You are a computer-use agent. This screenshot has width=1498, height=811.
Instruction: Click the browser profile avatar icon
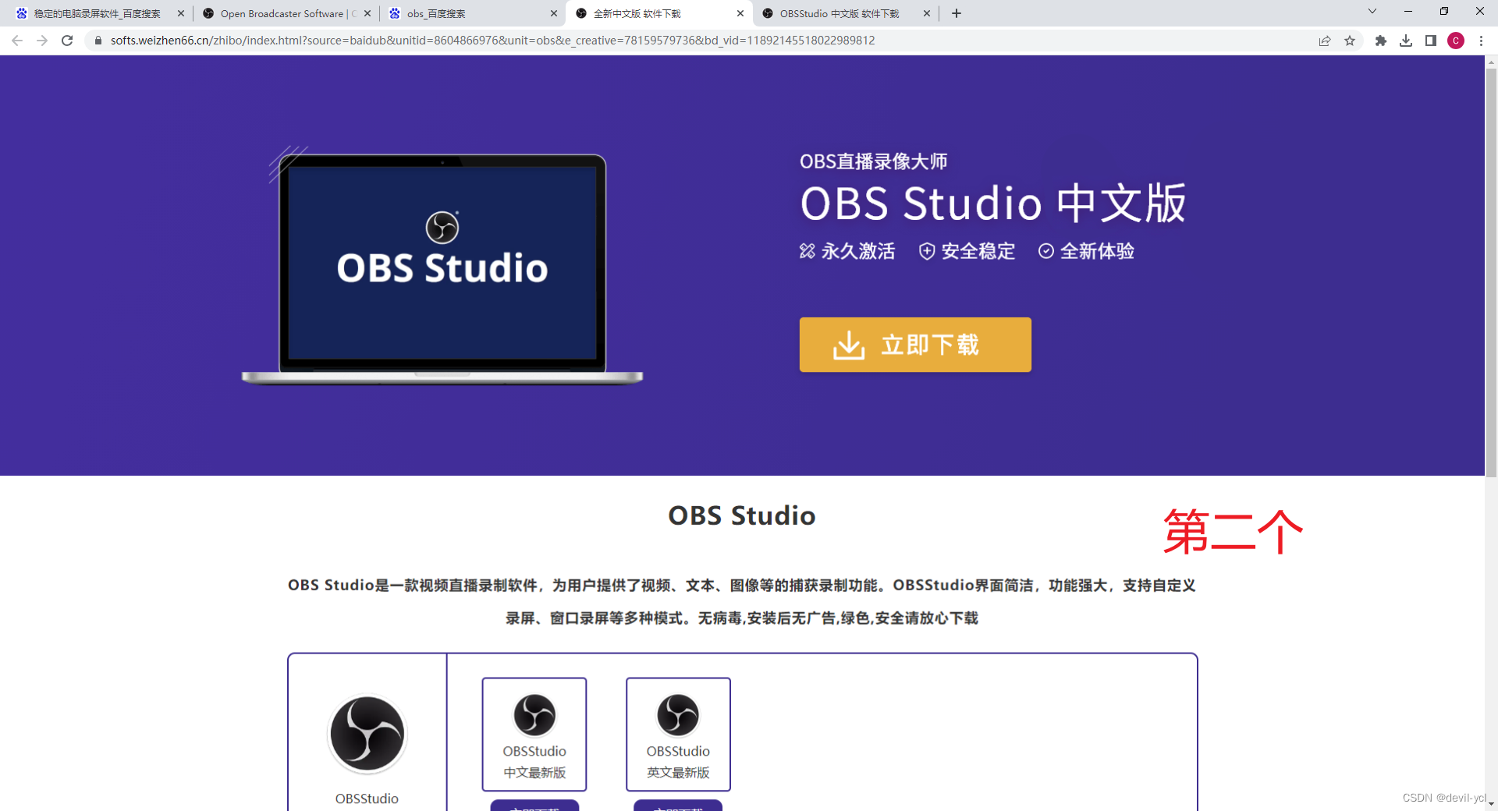click(x=1456, y=41)
